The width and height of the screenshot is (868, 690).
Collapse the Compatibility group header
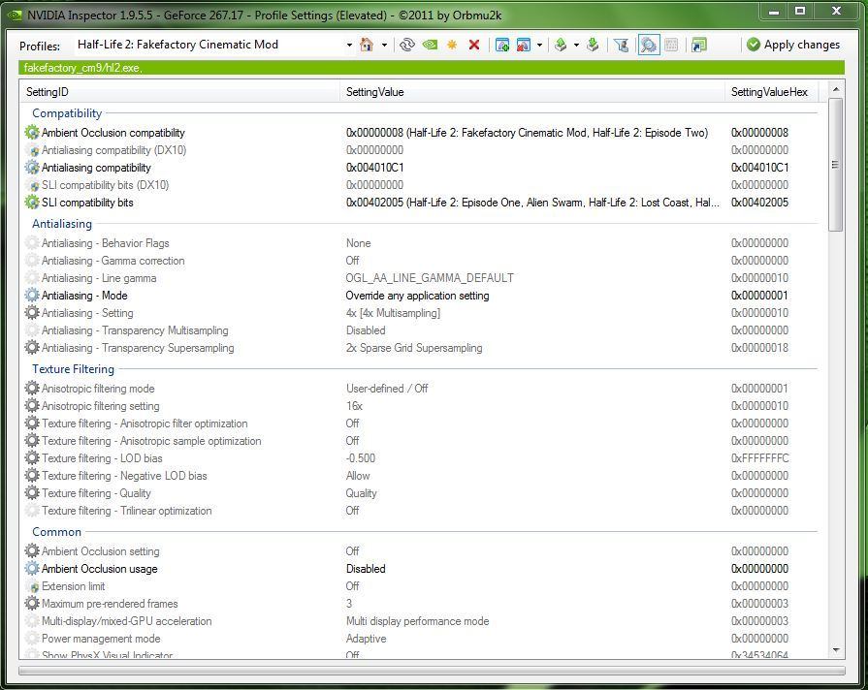(67, 112)
